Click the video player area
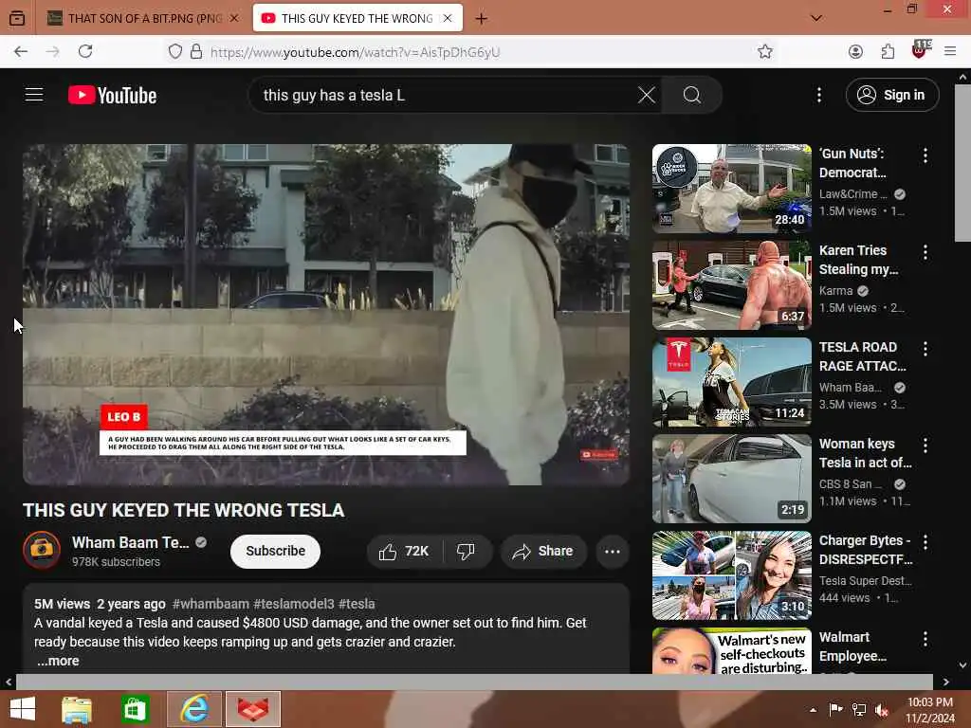The height and width of the screenshot is (728, 971). (326, 315)
